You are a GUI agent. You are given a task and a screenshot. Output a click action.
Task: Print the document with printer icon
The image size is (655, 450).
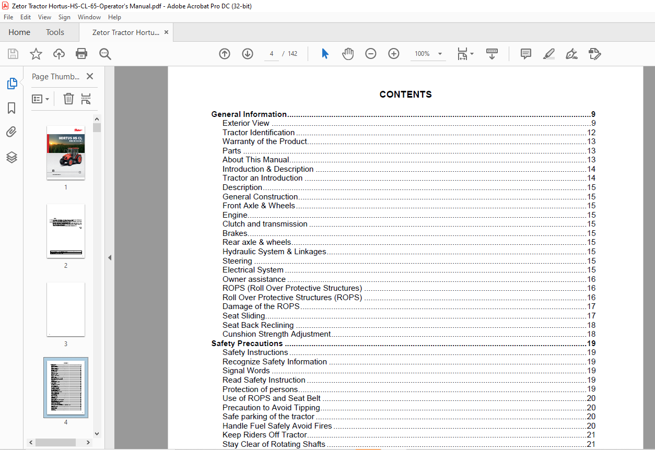pos(81,54)
